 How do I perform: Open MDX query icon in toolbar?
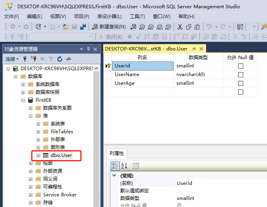click(x=142, y=27)
